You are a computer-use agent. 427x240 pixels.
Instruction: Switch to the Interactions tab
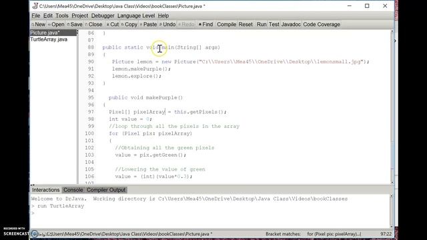point(46,190)
